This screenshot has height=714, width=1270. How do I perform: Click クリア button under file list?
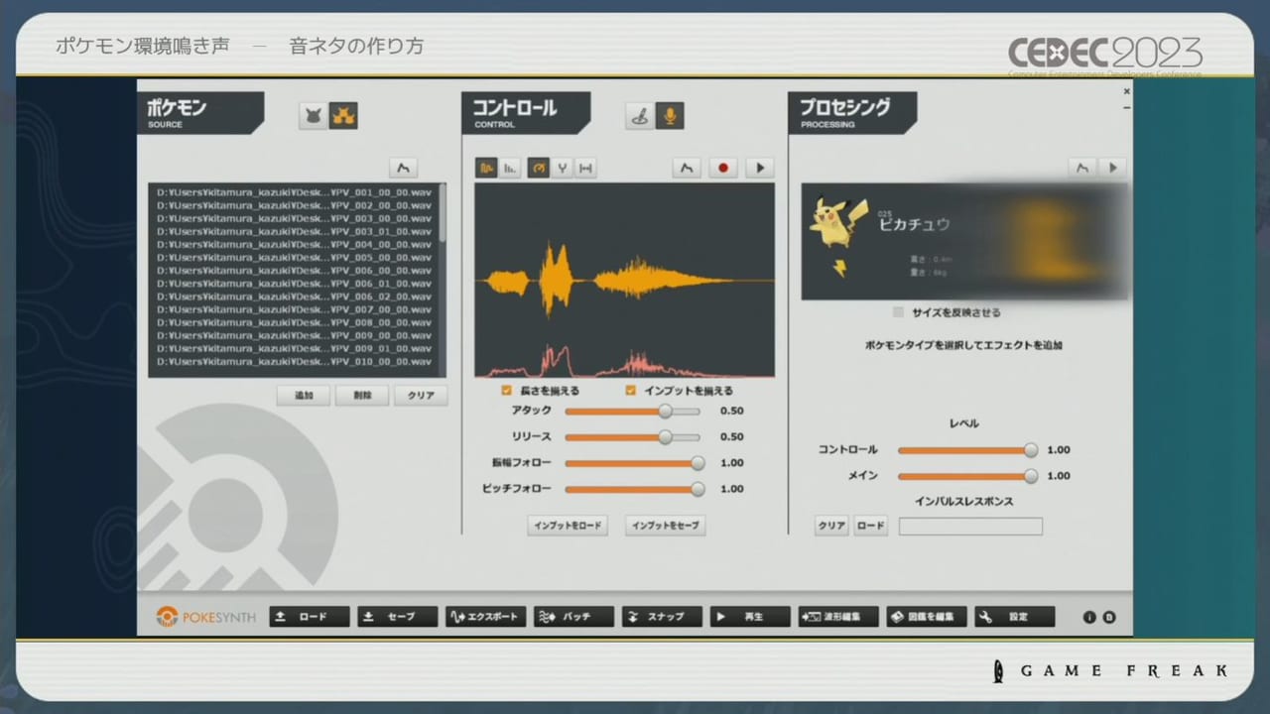coord(421,396)
